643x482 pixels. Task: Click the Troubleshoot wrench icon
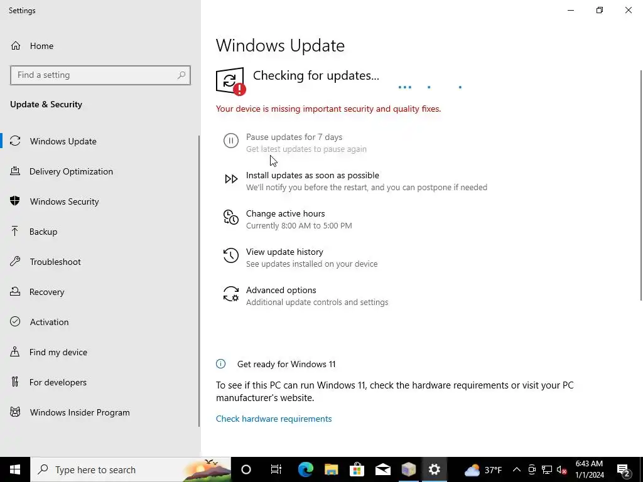[x=15, y=262]
